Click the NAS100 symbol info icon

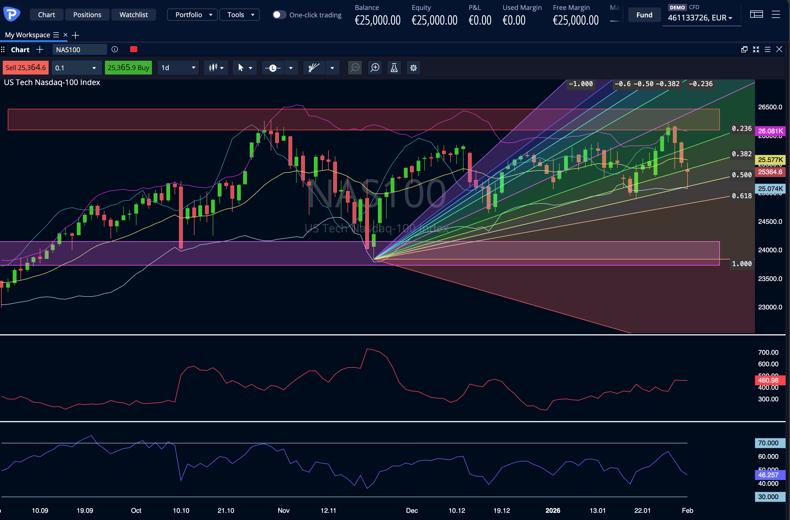tap(115, 49)
